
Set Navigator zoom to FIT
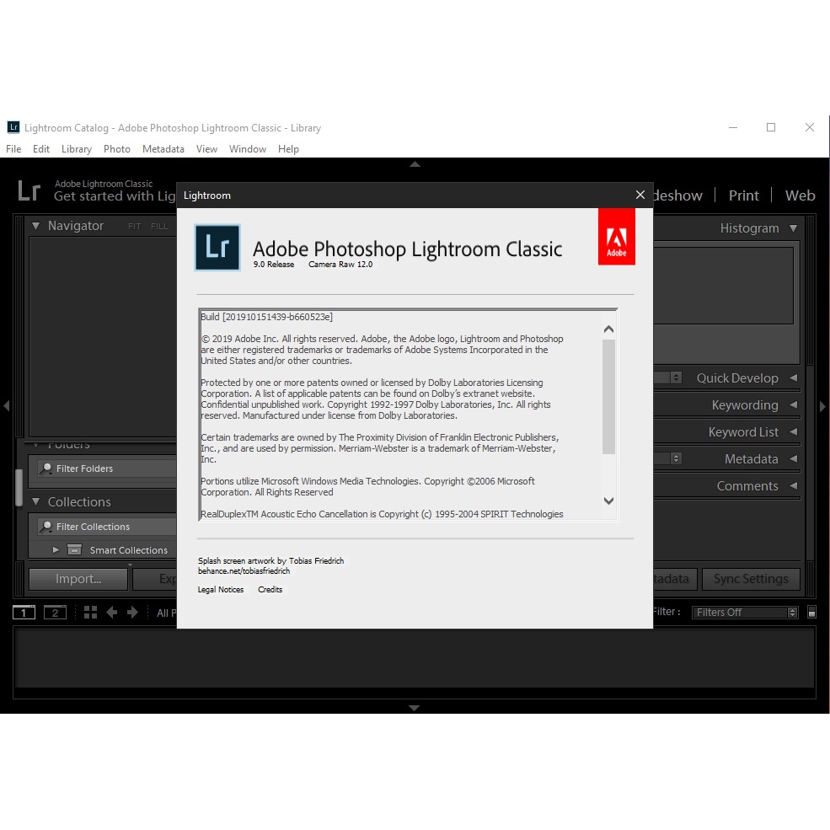click(x=135, y=226)
